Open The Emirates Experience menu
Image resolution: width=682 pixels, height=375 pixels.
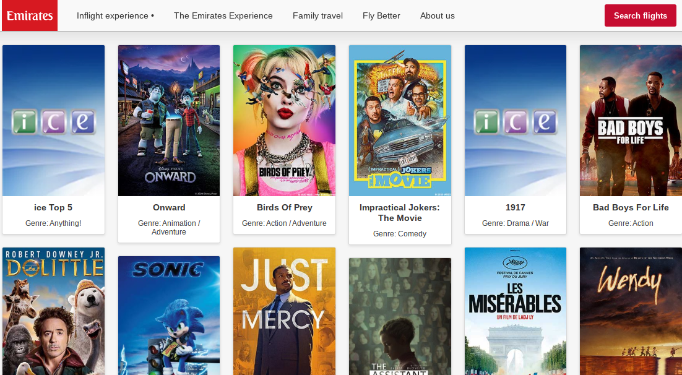coord(223,15)
